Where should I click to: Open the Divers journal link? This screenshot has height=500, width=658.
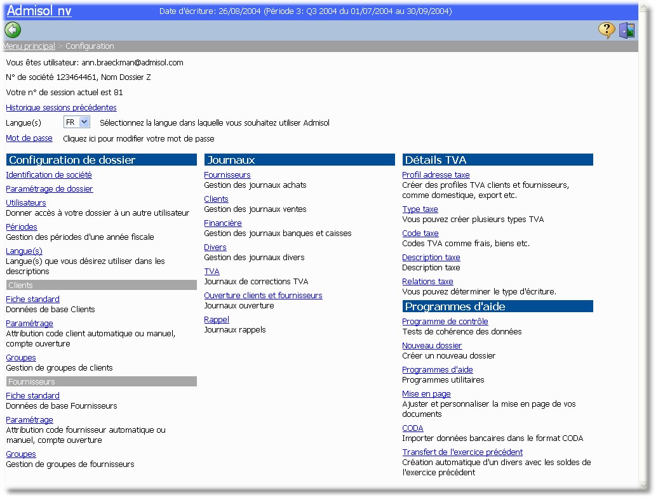click(x=215, y=247)
